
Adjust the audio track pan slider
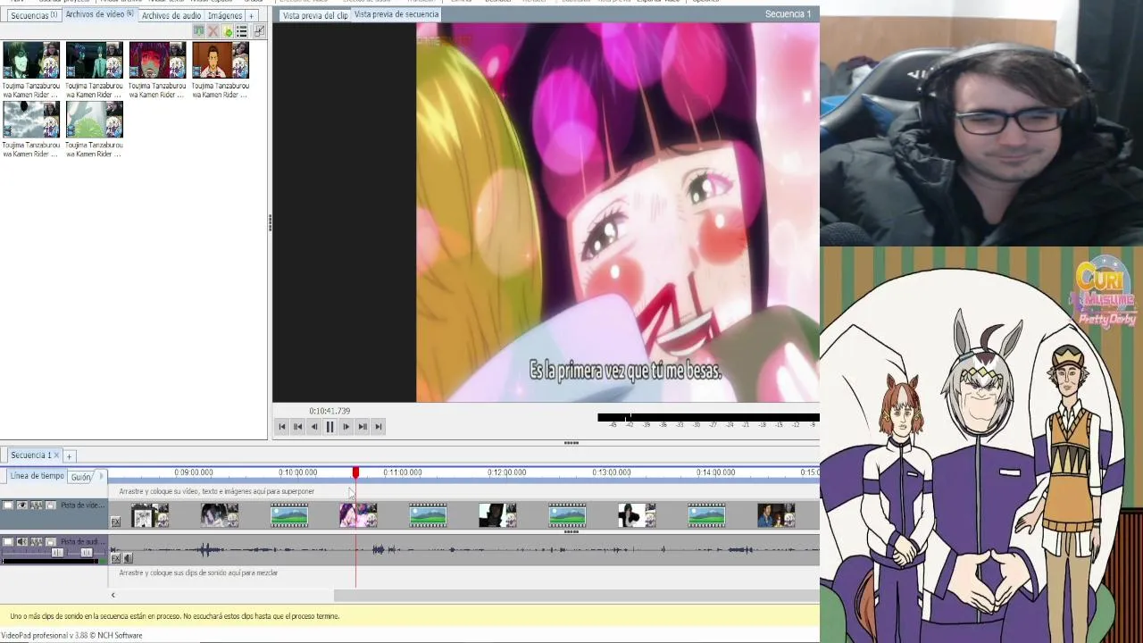click(x=87, y=553)
